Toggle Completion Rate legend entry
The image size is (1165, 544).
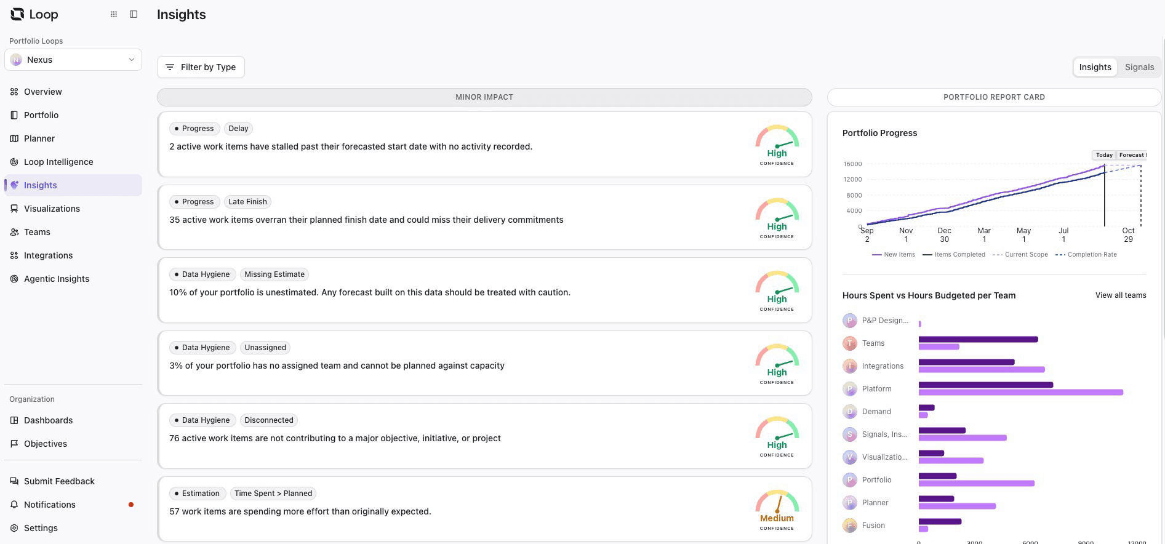pos(1086,255)
